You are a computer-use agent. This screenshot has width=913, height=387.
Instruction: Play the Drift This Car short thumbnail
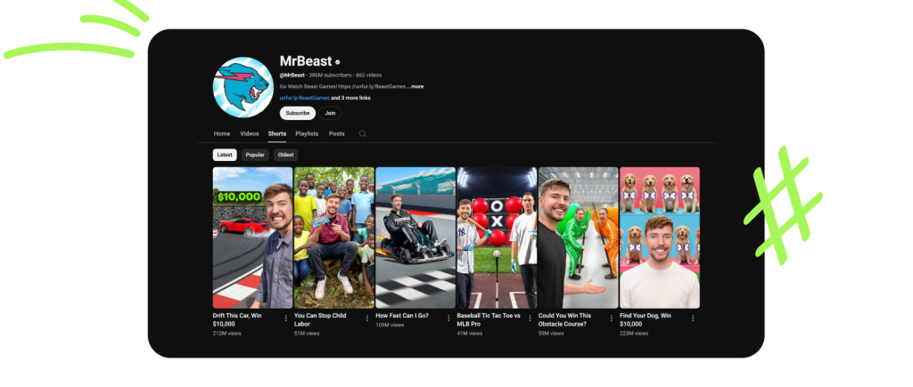252,238
